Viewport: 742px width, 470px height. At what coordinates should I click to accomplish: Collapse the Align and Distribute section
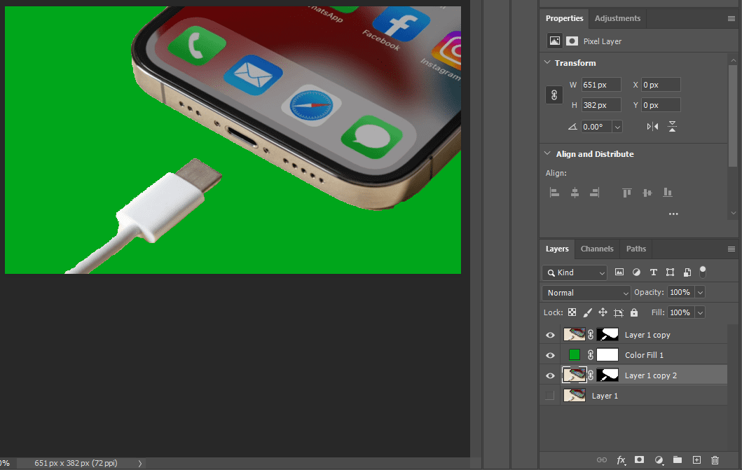pyautogui.click(x=547, y=153)
